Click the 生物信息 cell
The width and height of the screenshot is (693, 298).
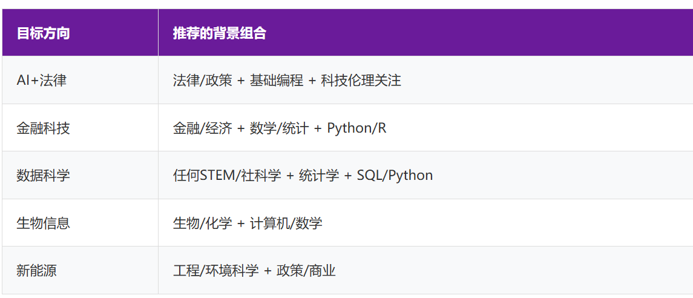[x=43, y=223]
